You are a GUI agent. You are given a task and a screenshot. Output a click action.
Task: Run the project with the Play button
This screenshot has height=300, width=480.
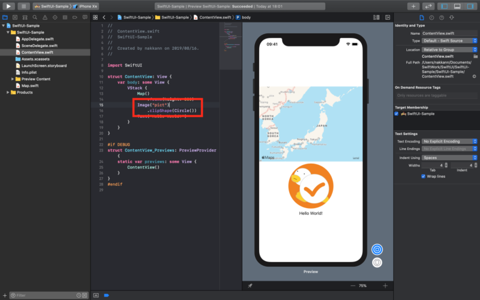(x=8, y=6)
